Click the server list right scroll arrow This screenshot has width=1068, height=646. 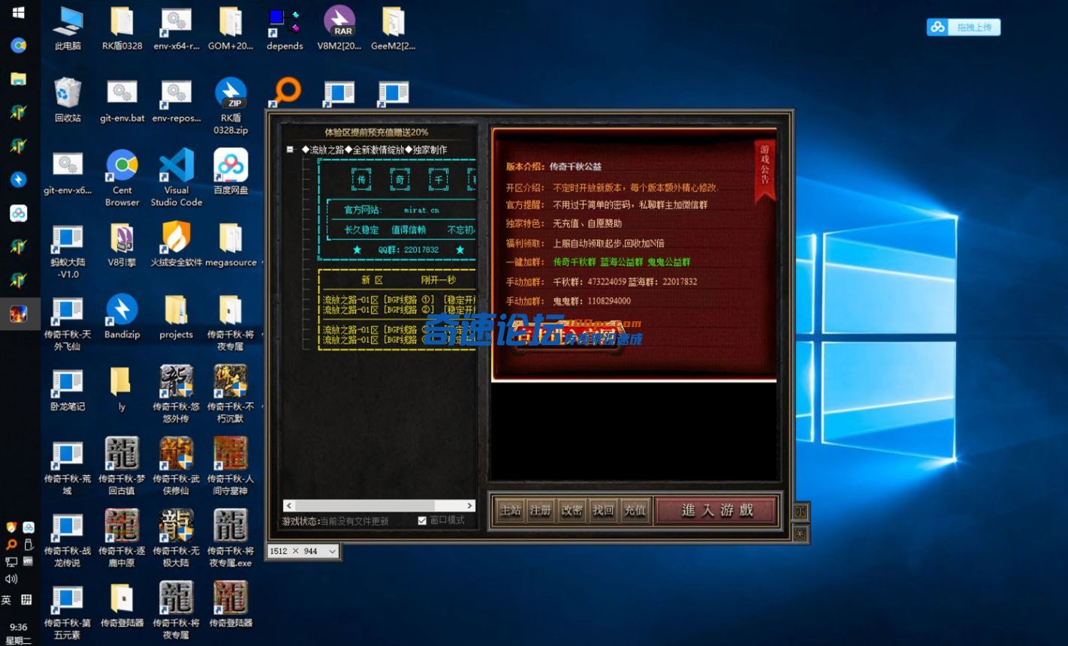point(470,506)
